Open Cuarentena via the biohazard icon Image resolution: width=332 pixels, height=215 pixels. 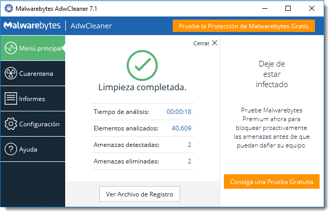(x=11, y=74)
